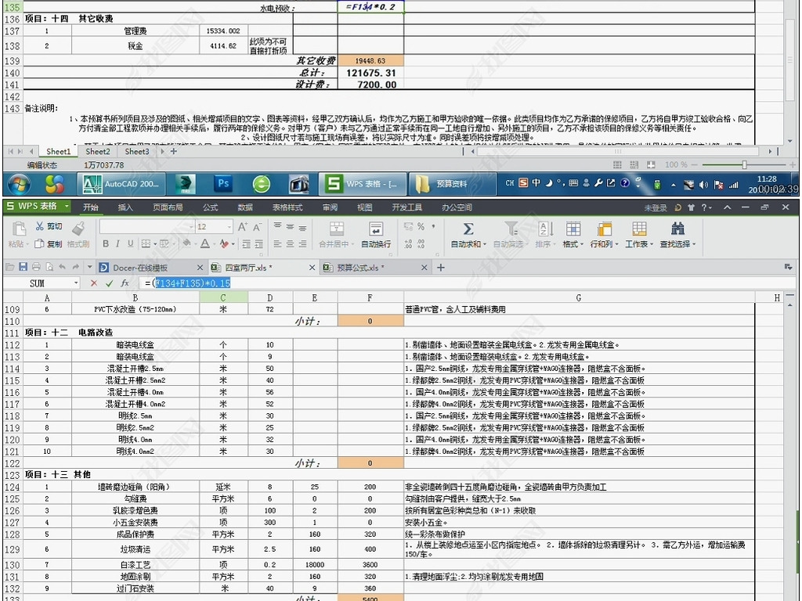802x601 pixels.
Task: Expand the name box dropdown showing SUM
Action: (x=76, y=283)
